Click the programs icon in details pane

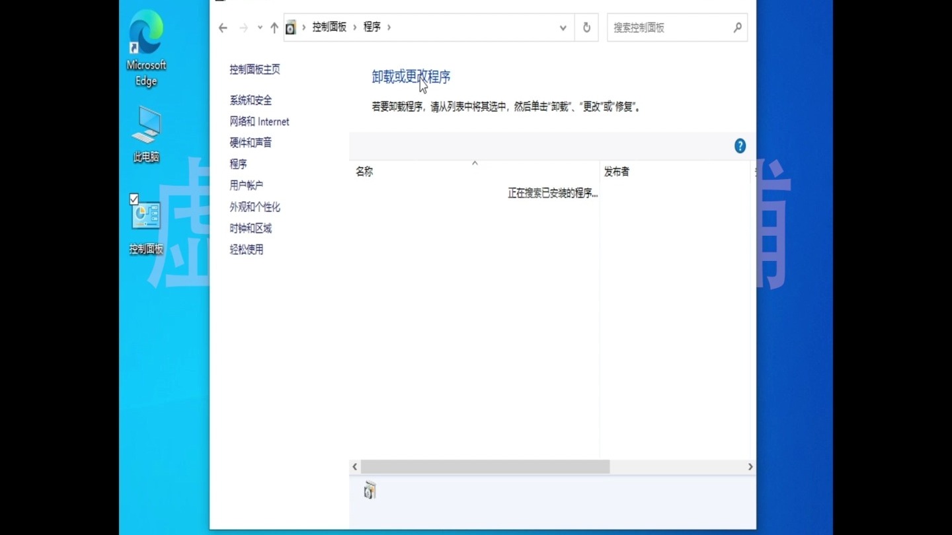point(370,490)
